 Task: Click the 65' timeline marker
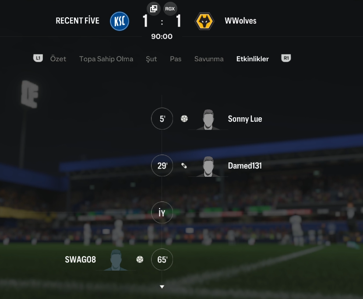[x=162, y=260]
